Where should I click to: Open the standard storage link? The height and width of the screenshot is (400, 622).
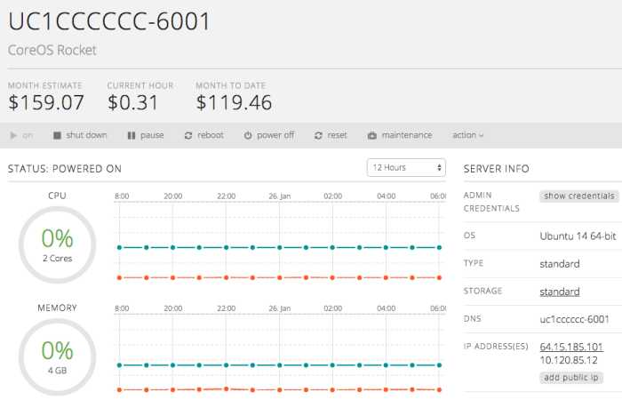coord(560,292)
